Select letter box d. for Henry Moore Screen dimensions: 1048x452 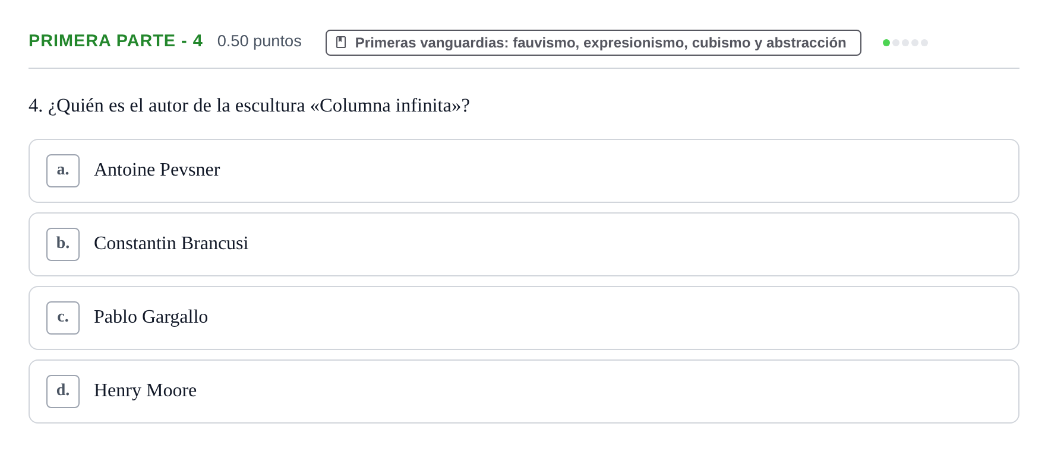[63, 391]
